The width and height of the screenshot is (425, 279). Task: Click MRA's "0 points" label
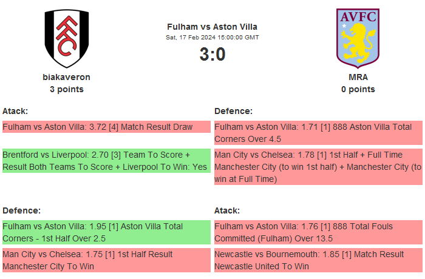(x=358, y=89)
